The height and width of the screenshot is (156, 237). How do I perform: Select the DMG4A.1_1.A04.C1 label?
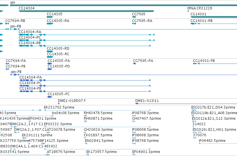[x=27, y=146]
